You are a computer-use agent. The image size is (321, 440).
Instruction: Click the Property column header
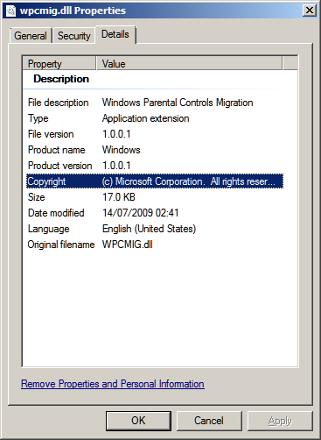pos(59,64)
